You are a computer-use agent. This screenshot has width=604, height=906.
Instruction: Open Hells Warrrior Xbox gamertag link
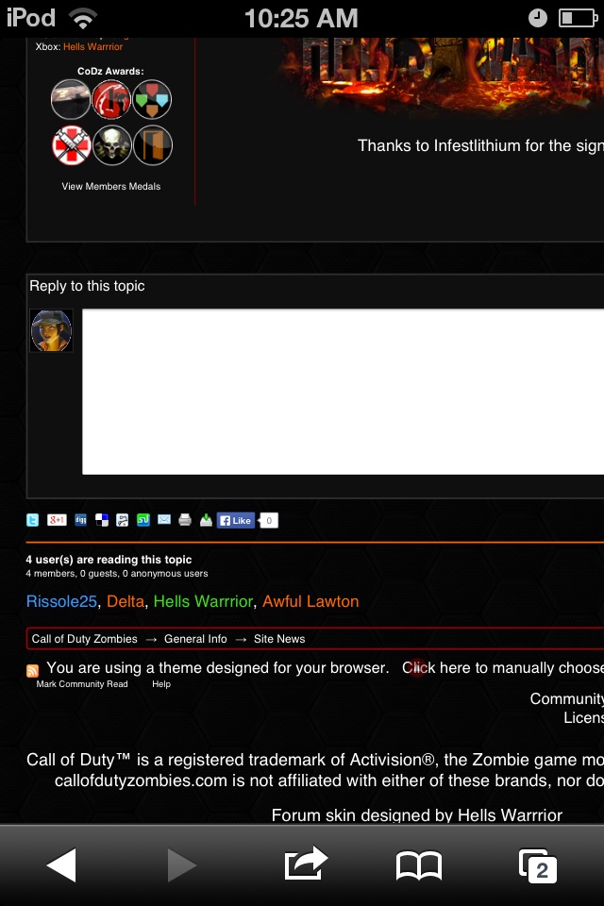point(93,47)
